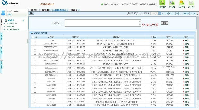Image resolution: width=199 pixels, height=110 pixels.
Task: Click the arrow beside the third sidebar menu item
Action: pyautogui.click(x=4, y=29)
